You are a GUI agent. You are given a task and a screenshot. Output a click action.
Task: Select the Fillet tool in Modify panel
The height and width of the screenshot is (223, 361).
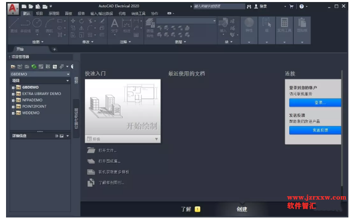click(x=90, y=28)
